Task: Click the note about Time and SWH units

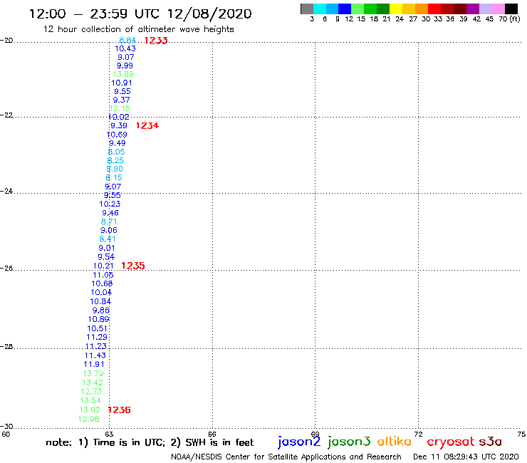Action: (150, 442)
